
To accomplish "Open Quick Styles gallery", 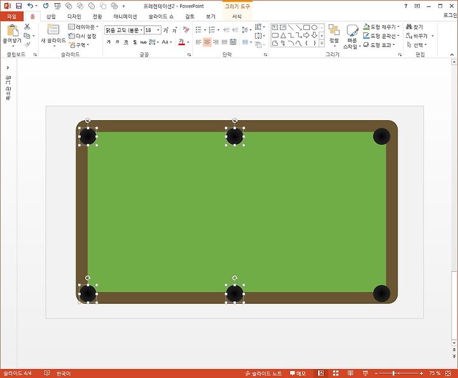I will point(352,36).
